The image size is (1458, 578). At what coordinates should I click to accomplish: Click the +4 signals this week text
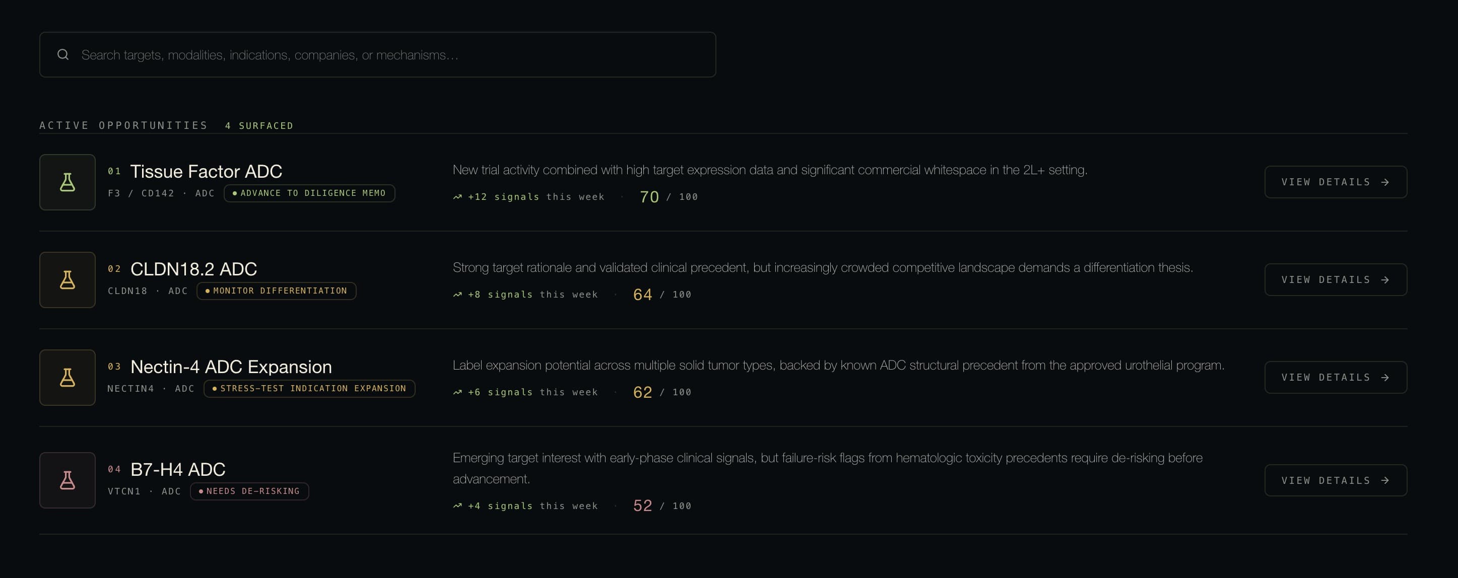(533, 505)
